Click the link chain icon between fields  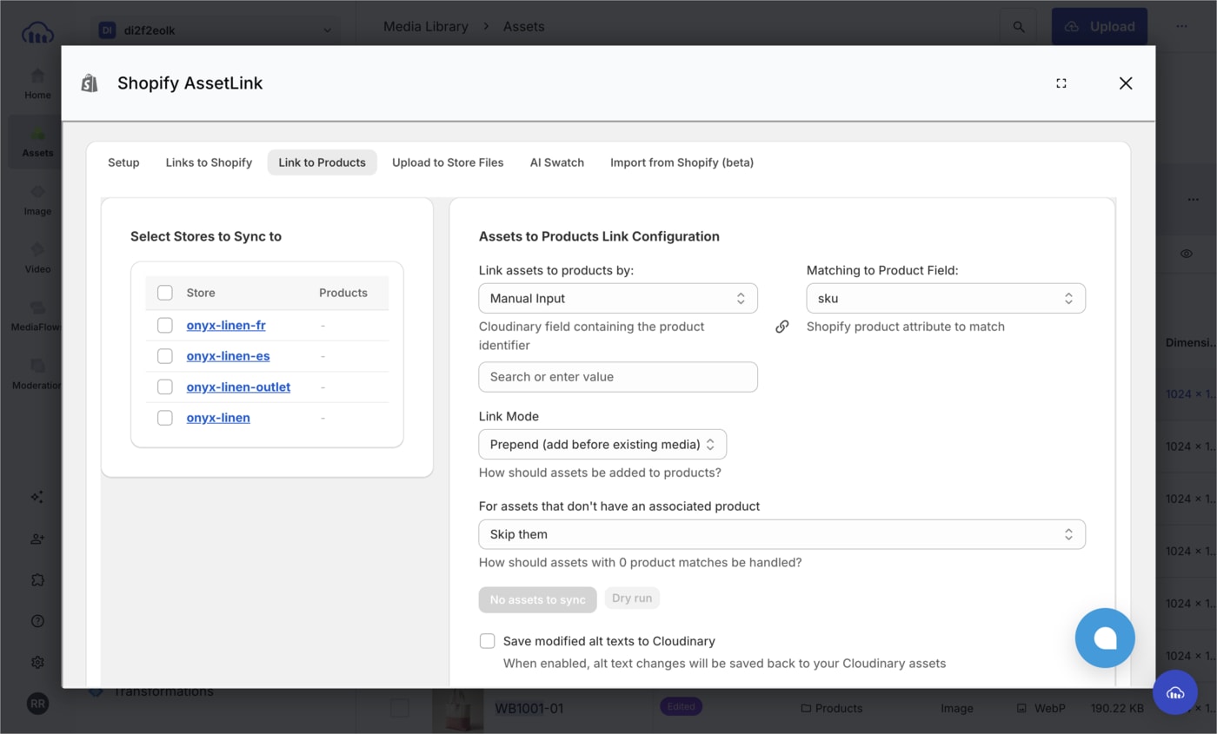[782, 327]
